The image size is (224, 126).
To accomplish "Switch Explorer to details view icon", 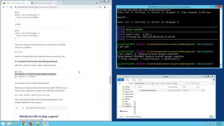I will 211,117.
